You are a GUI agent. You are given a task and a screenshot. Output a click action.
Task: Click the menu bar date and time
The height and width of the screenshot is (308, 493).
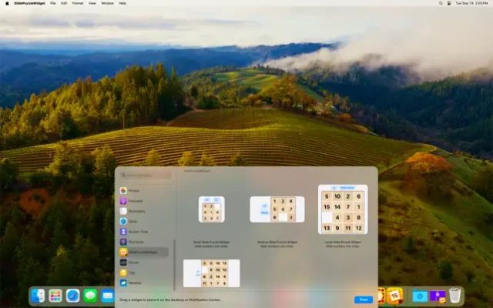click(472, 3)
